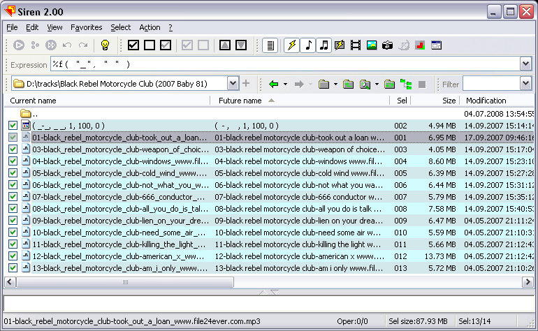Toggle checkbox for 01-black_rebel took_out_a_loan row

13,137
